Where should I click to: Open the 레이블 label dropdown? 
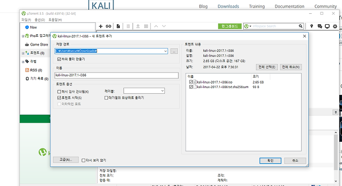coord(144,91)
